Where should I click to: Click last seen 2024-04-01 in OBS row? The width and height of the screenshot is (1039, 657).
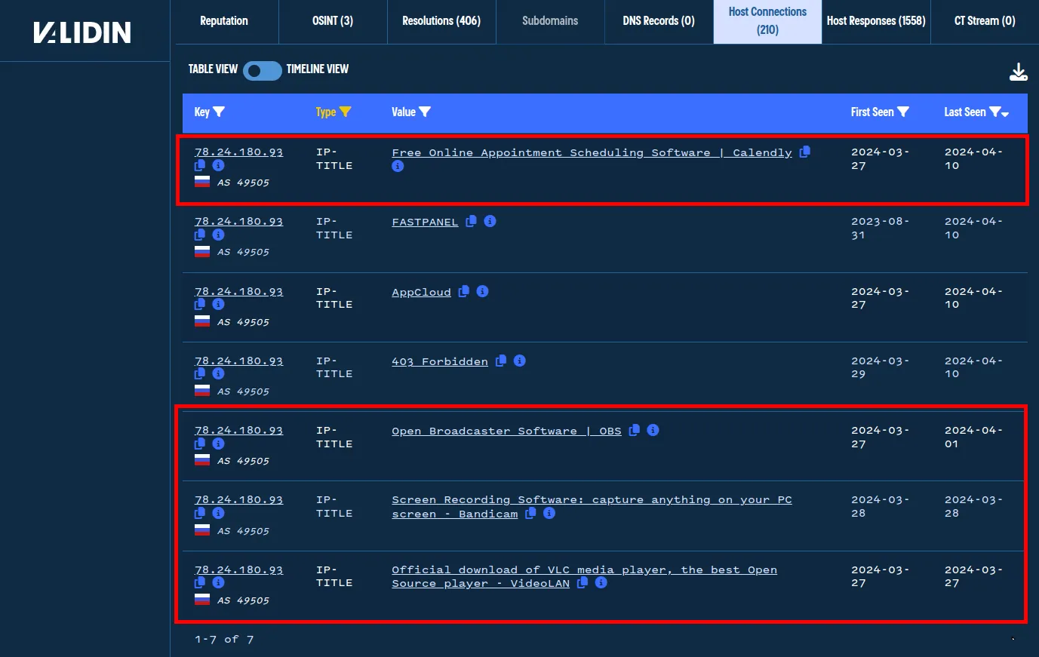click(973, 437)
